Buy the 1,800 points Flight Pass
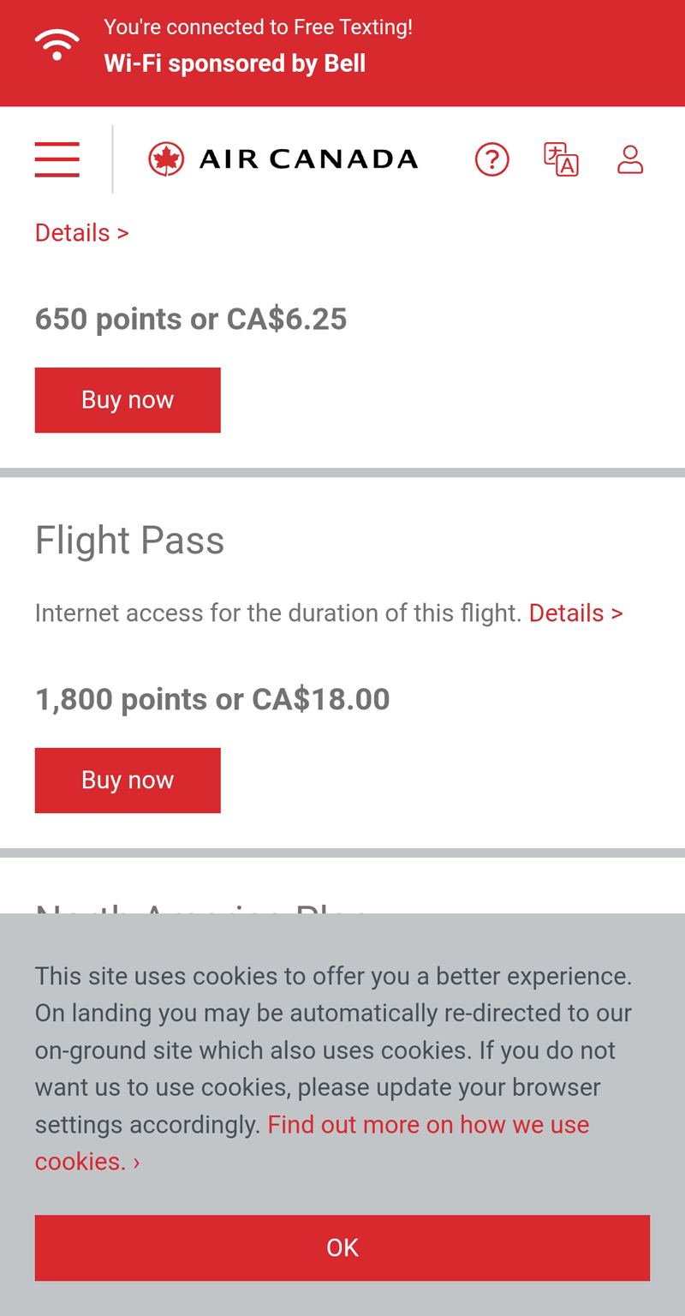The height and width of the screenshot is (1316, 685). click(x=128, y=781)
